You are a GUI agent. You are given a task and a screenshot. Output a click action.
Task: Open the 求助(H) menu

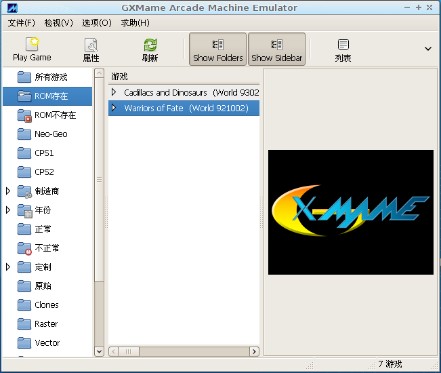click(x=135, y=23)
